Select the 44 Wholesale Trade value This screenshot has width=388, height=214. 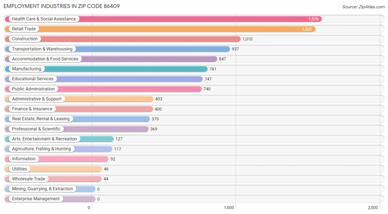point(106,179)
